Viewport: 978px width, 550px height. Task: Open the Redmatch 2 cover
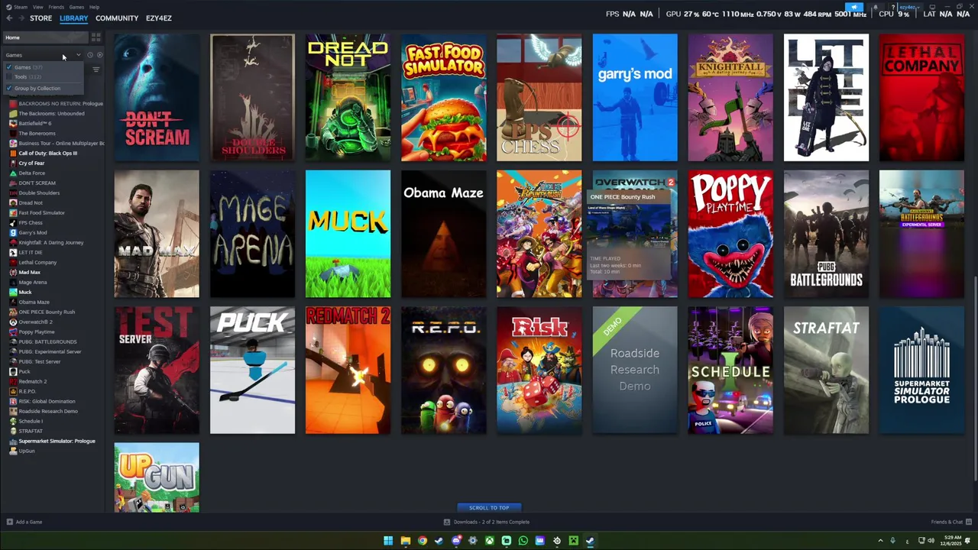pyautogui.click(x=348, y=370)
